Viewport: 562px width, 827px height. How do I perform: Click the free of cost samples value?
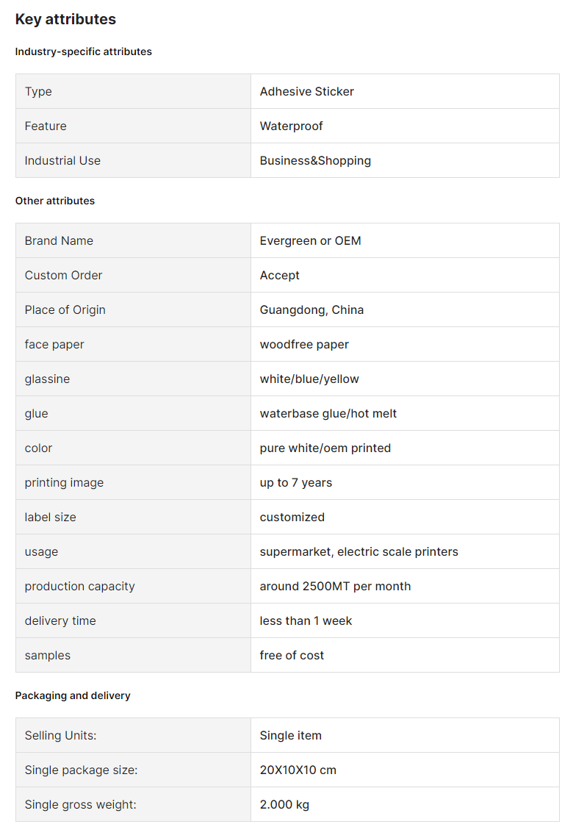[292, 655]
